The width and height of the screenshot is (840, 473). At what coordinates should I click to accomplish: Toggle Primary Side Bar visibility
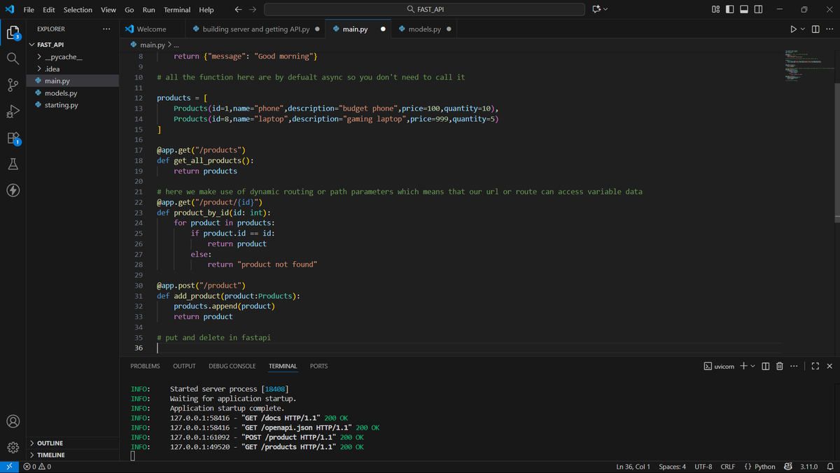[x=730, y=10]
